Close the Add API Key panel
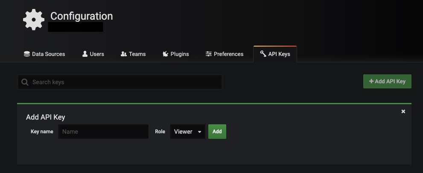Viewport: 423px width, 173px height. coord(403,111)
